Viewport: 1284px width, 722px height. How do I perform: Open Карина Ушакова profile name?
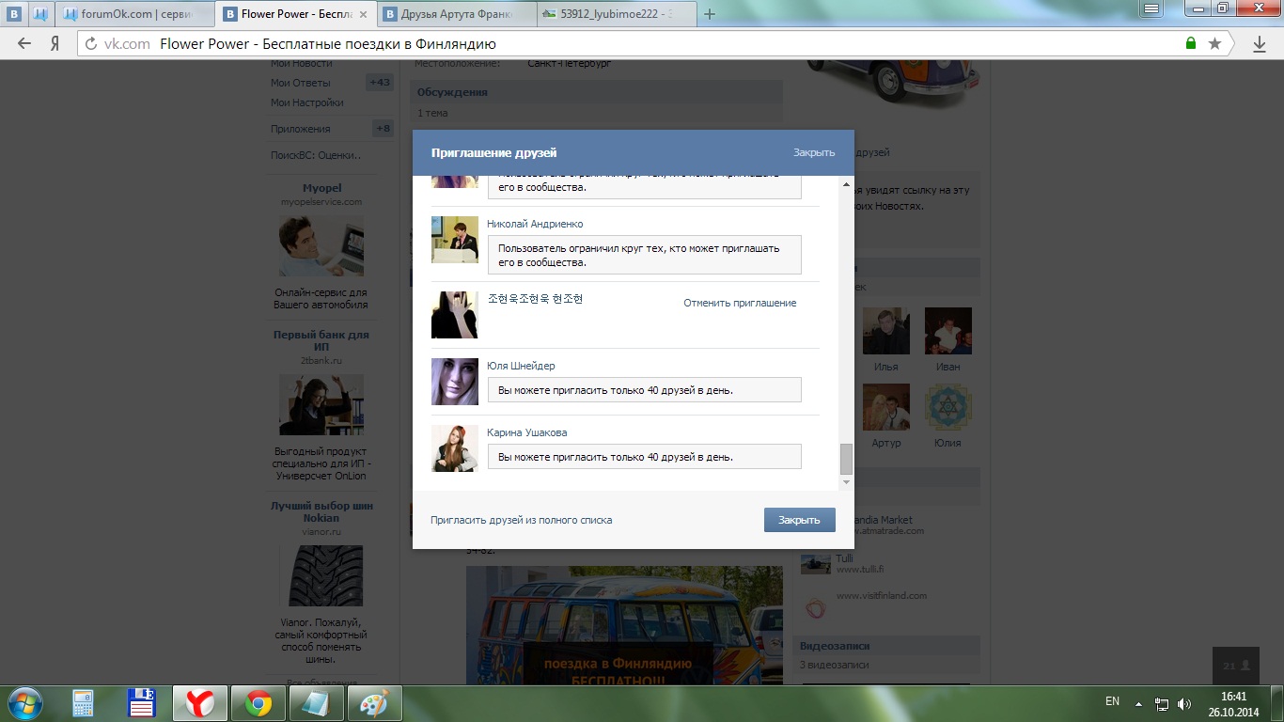[x=526, y=432]
